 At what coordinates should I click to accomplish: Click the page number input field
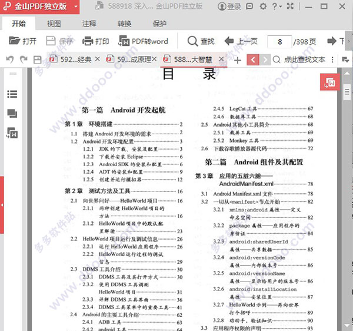[279, 41]
